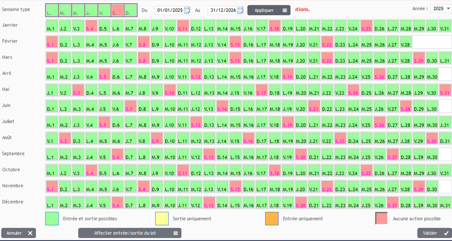Open the Année dropdown
This screenshot has width=452, height=241.
pyautogui.click(x=438, y=9)
